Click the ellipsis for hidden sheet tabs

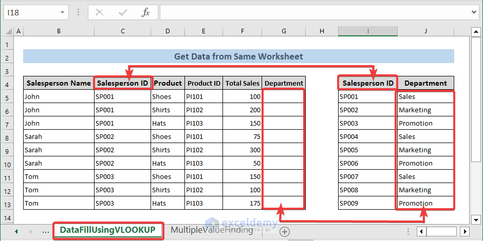click(45, 231)
